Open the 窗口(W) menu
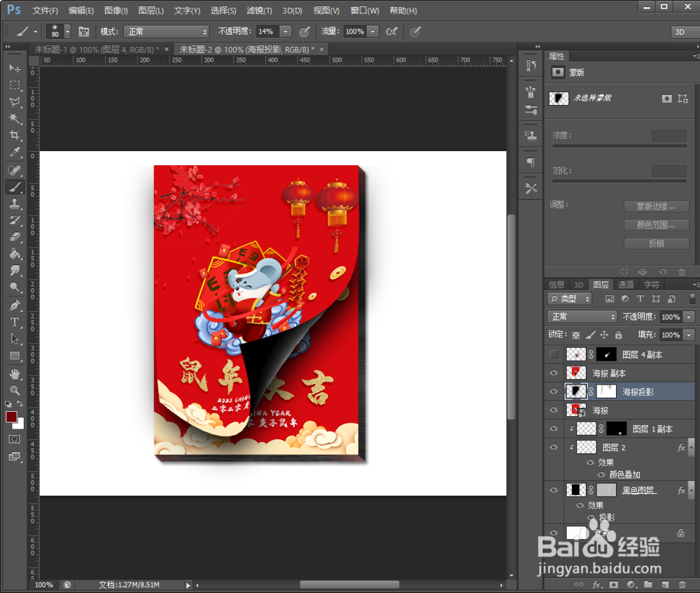This screenshot has height=593, width=700. click(364, 10)
